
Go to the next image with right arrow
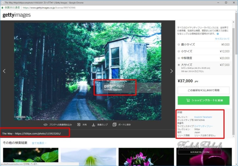(171, 71)
